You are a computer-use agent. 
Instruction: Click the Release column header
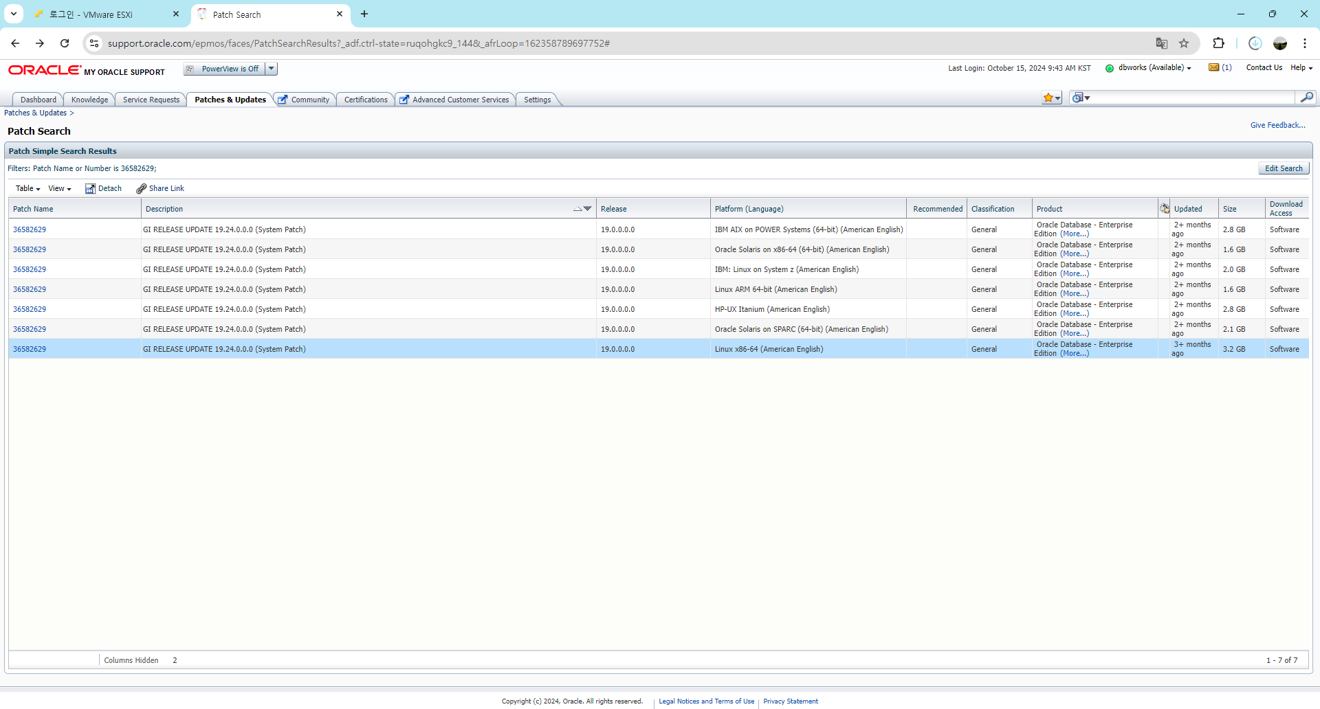click(653, 209)
